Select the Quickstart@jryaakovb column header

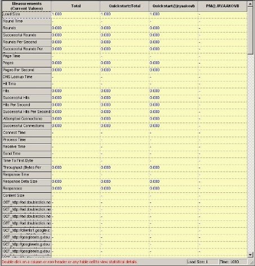(173, 6)
